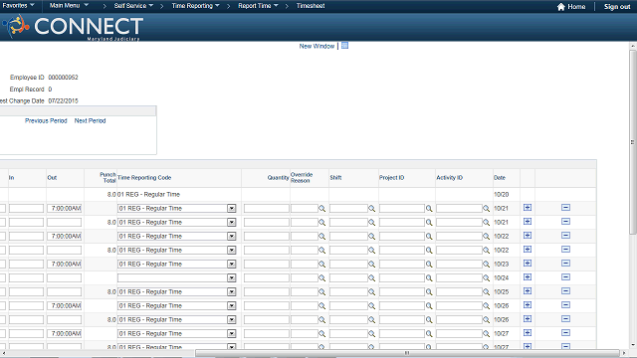Image resolution: width=637 pixels, height=358 pixels.
Task: Open Activity ID lookup on 10/27 row with 7:00:00AM
Action: [486, 334]
